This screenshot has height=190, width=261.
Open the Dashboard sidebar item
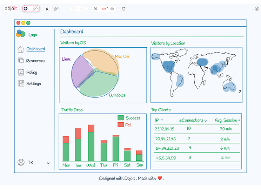(36, 49)
